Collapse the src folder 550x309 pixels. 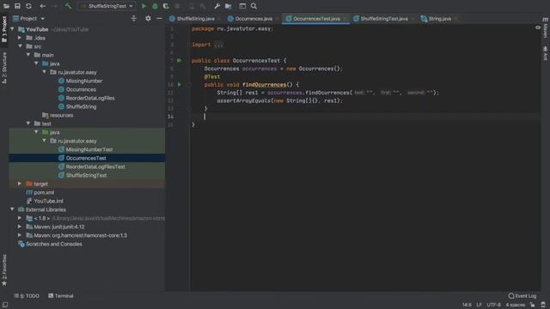20,46
